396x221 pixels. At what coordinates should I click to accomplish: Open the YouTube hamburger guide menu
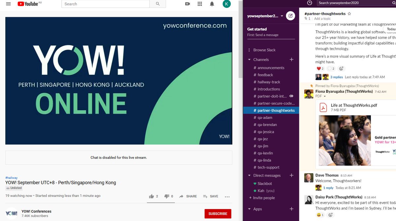coord(9,4)
